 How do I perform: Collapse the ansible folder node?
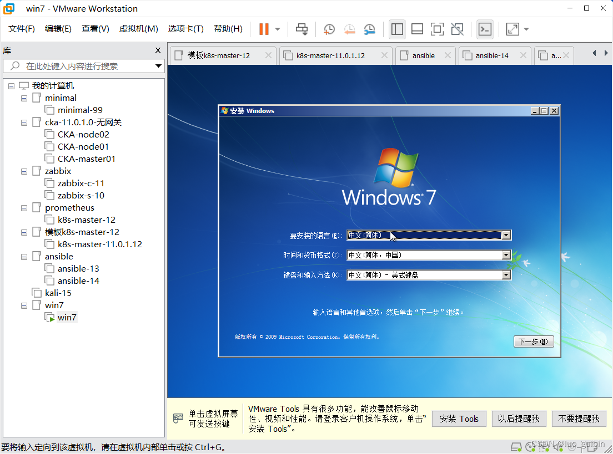click(x=24, y=257)
